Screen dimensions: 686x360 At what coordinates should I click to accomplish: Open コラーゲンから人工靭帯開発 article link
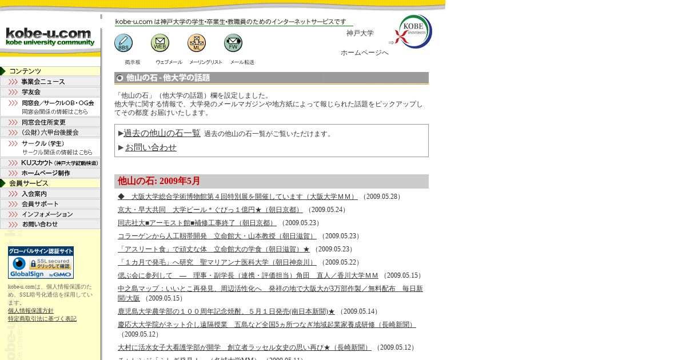[217, 236]
